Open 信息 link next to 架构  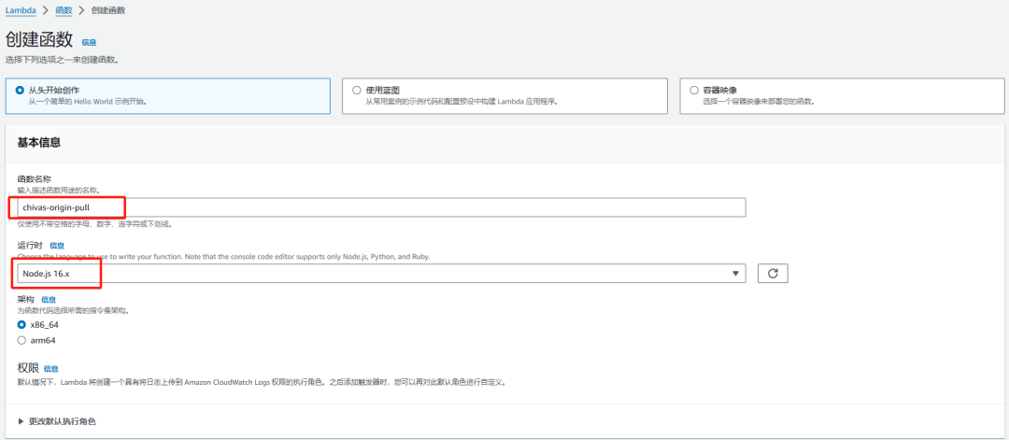(49, 300)
